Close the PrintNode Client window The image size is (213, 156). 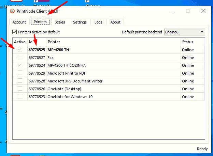(x=203, y=11)
